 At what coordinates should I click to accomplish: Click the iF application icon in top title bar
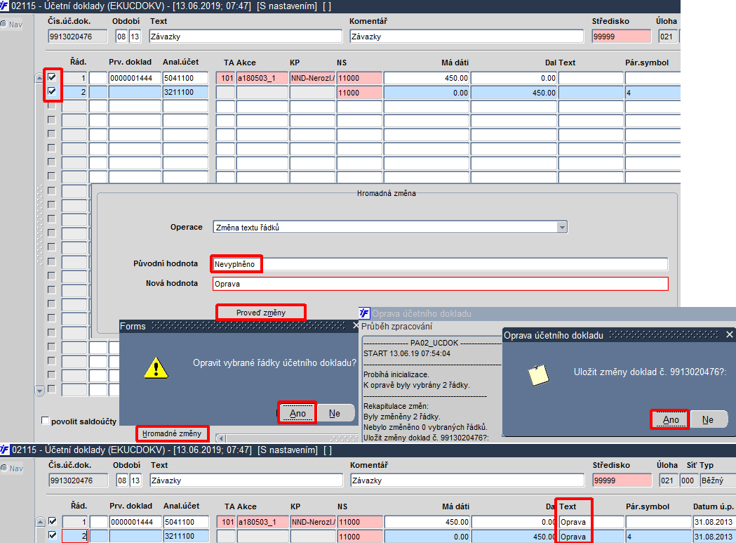pos(4,6)
